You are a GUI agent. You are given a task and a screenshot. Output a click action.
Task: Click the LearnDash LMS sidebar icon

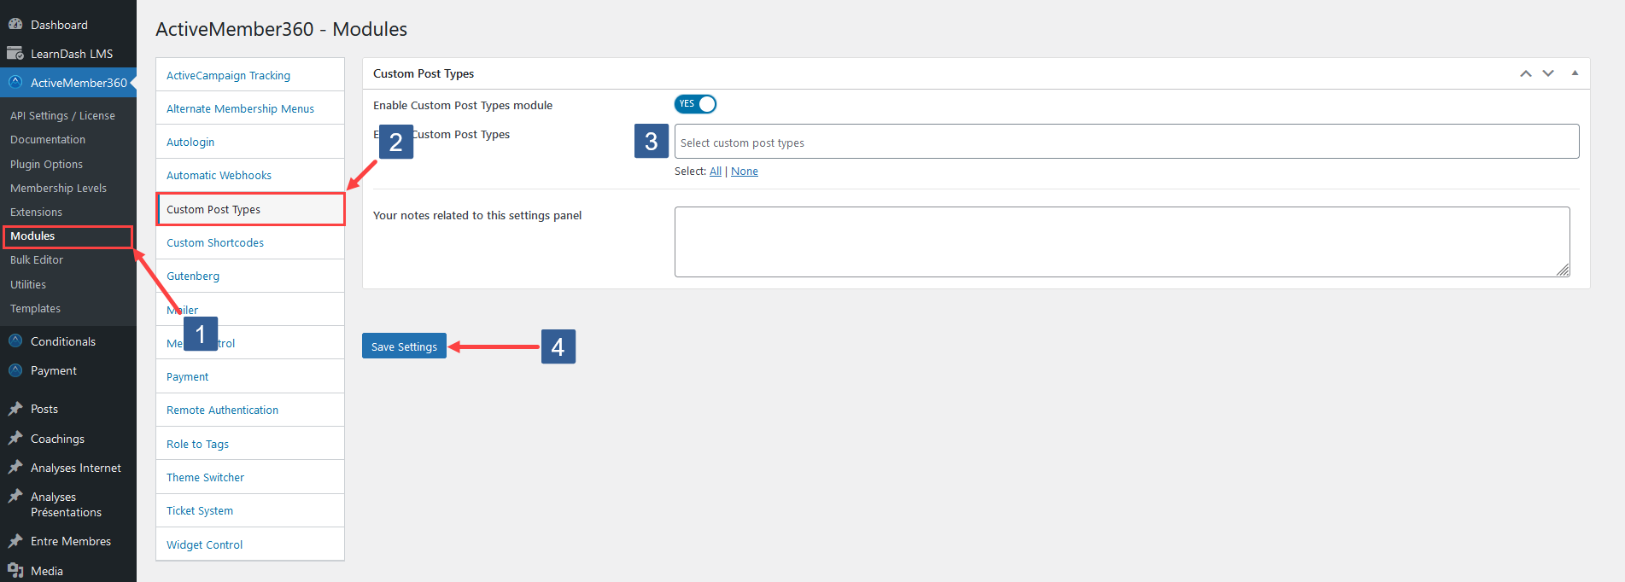[x=15, y=54]
